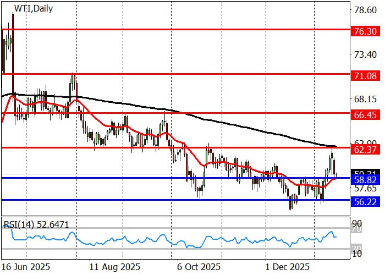Click the 1 Dec 2025 date label
Viewport: 385px width, 275px height.
285,266
